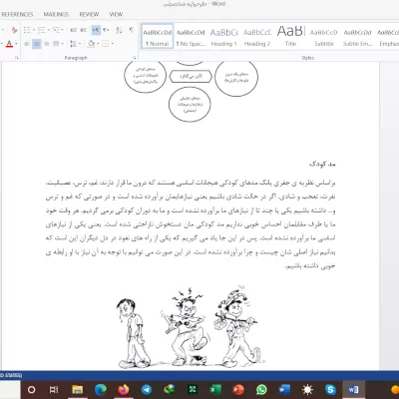Apply the Subtitle style
The width and height of the screenshot is (399, 399).
click(x=324, y=37)
